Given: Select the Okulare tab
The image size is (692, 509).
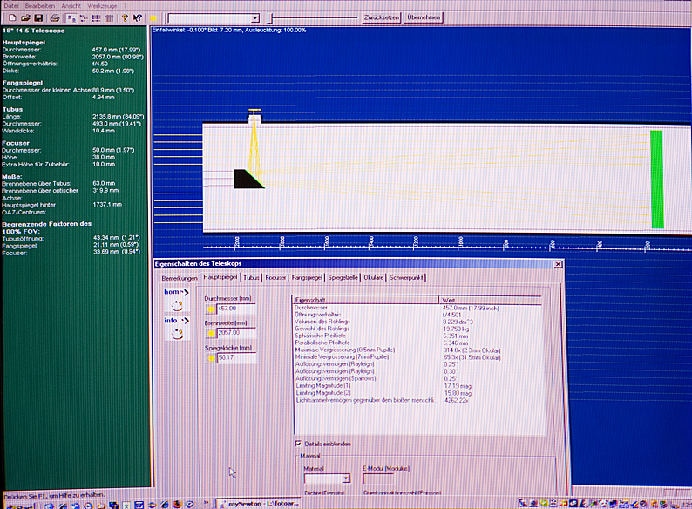Looking at the screenshot, I should point(373,277).
